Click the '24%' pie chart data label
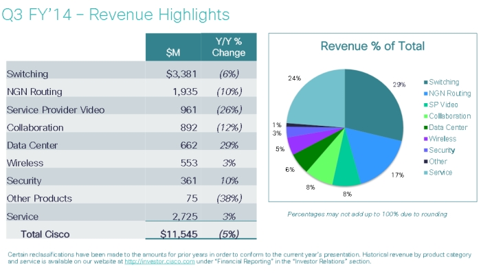 click(295, 78)
